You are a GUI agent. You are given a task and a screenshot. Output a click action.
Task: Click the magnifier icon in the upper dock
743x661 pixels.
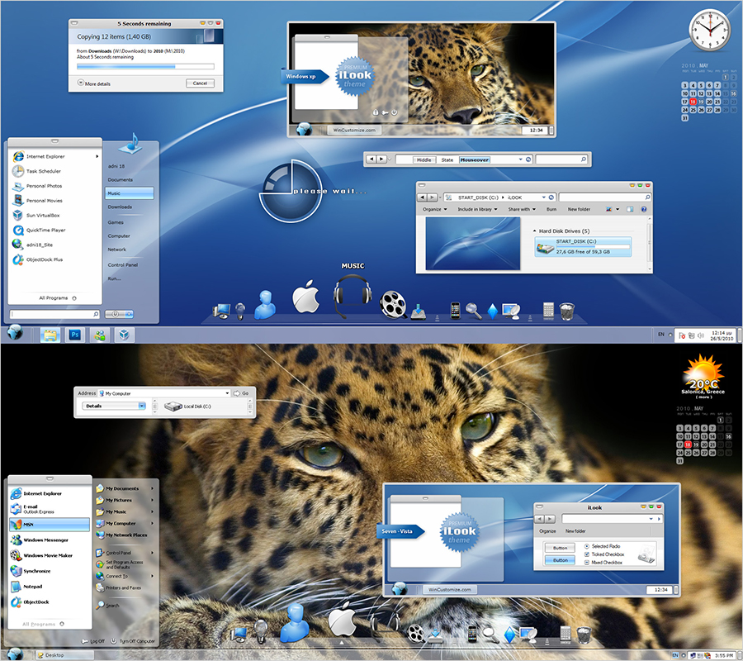point(473,311)
